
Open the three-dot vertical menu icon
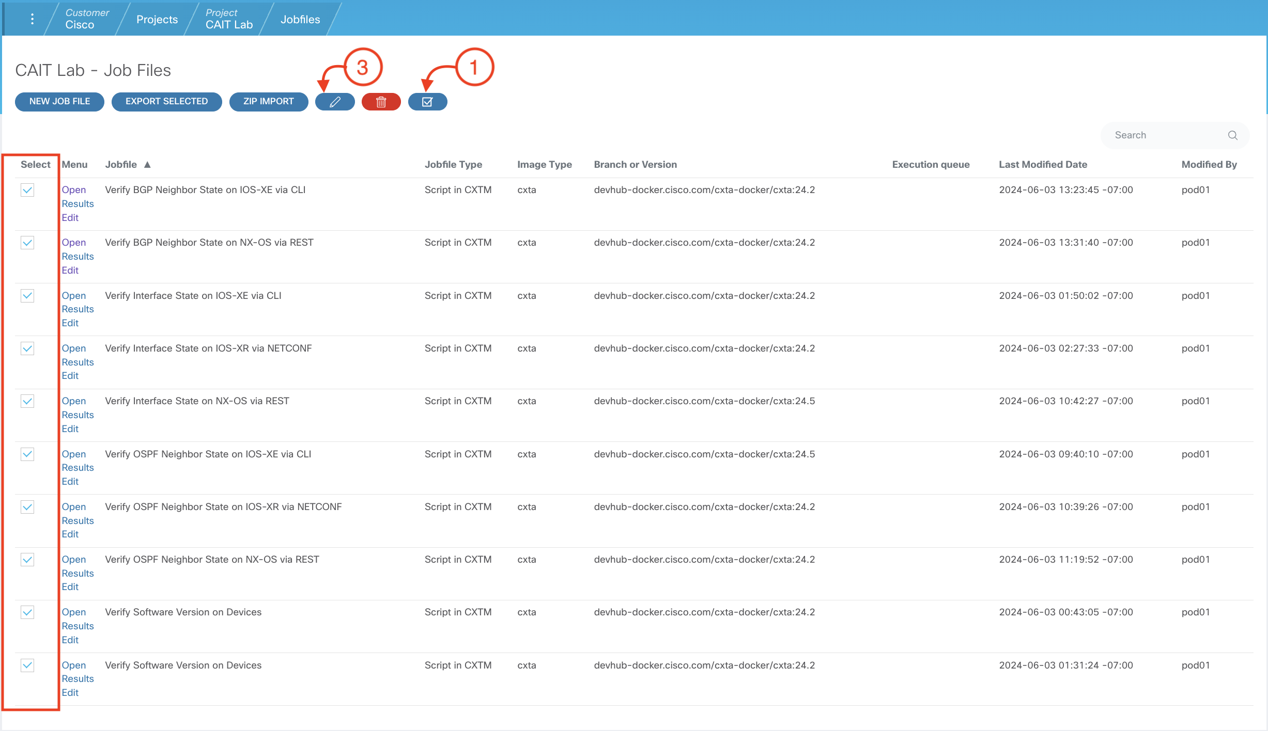(x=33, y=19)
